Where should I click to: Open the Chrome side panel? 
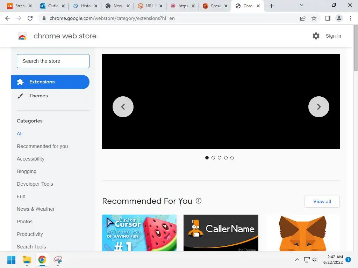[328, 18]
